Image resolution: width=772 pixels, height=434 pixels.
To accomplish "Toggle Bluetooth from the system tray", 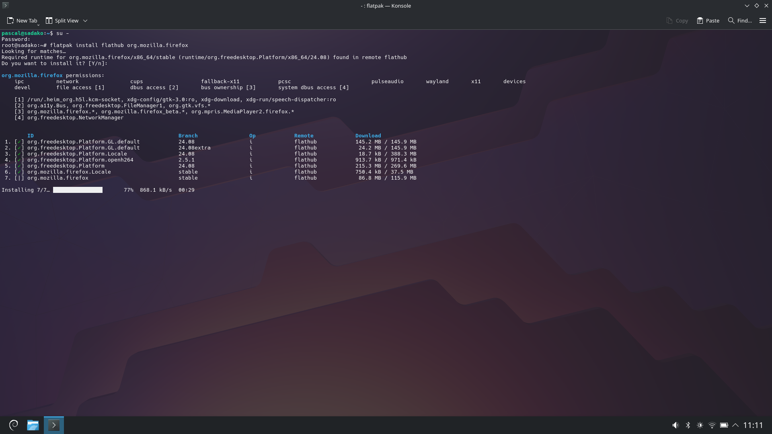I will [688, 425].
